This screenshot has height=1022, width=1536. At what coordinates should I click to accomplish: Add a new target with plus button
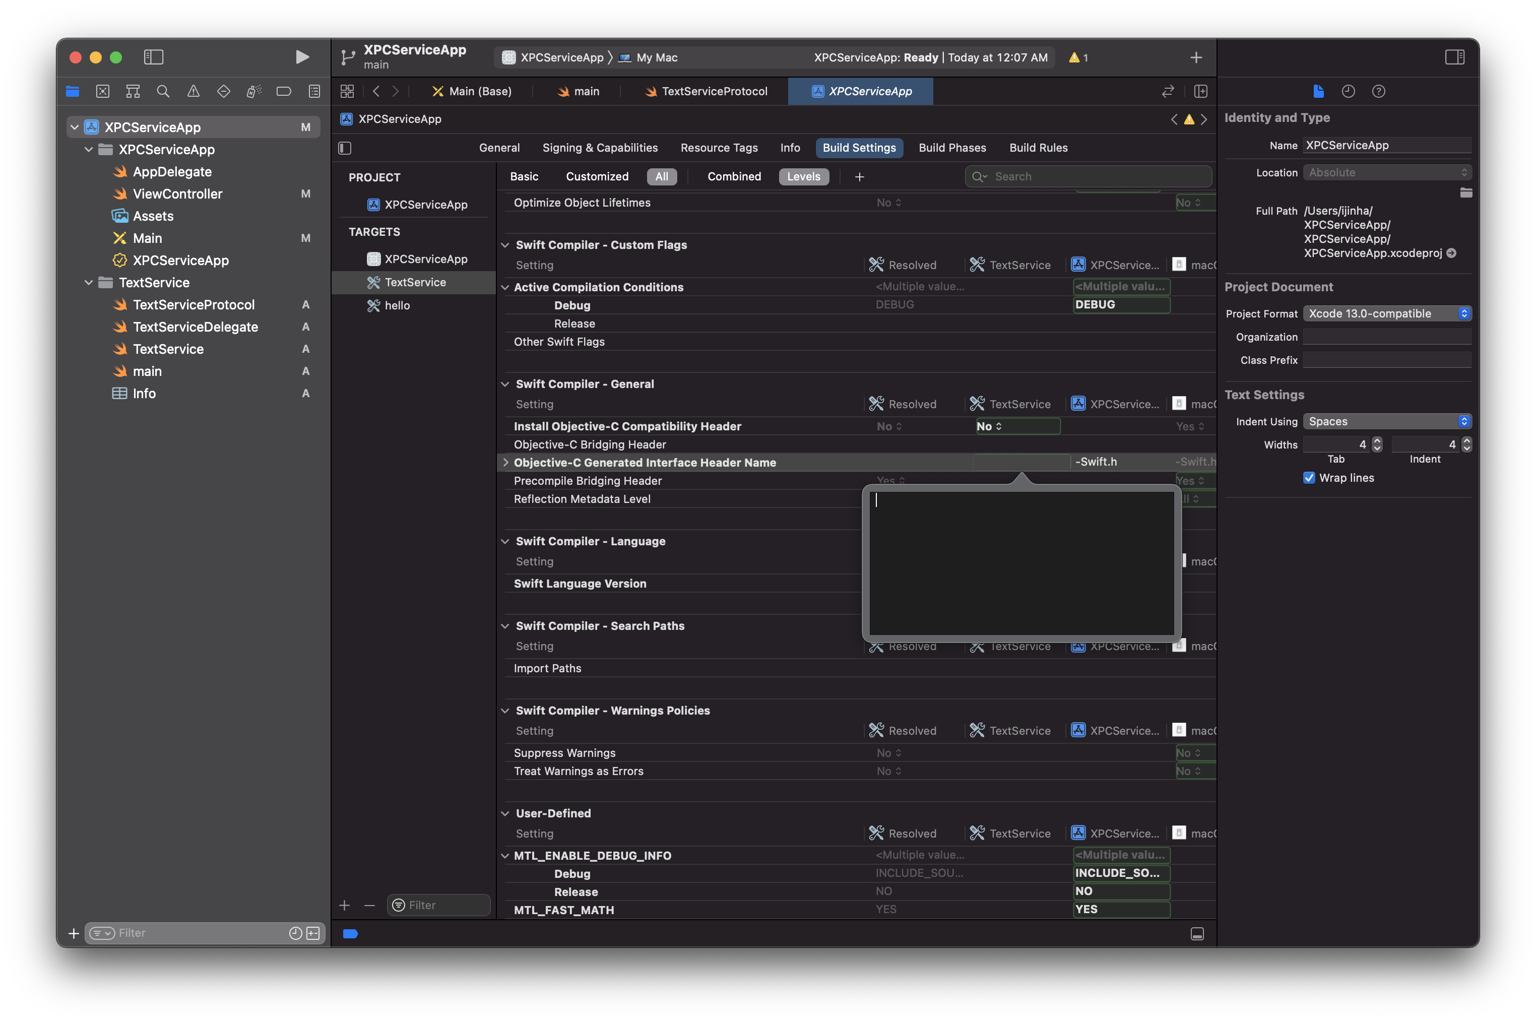(x=344, y=905)
